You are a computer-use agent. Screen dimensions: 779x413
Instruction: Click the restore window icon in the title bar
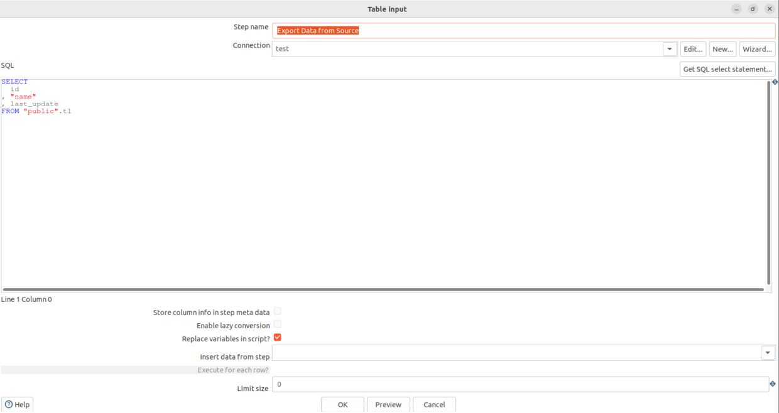[x=753, y=9]
